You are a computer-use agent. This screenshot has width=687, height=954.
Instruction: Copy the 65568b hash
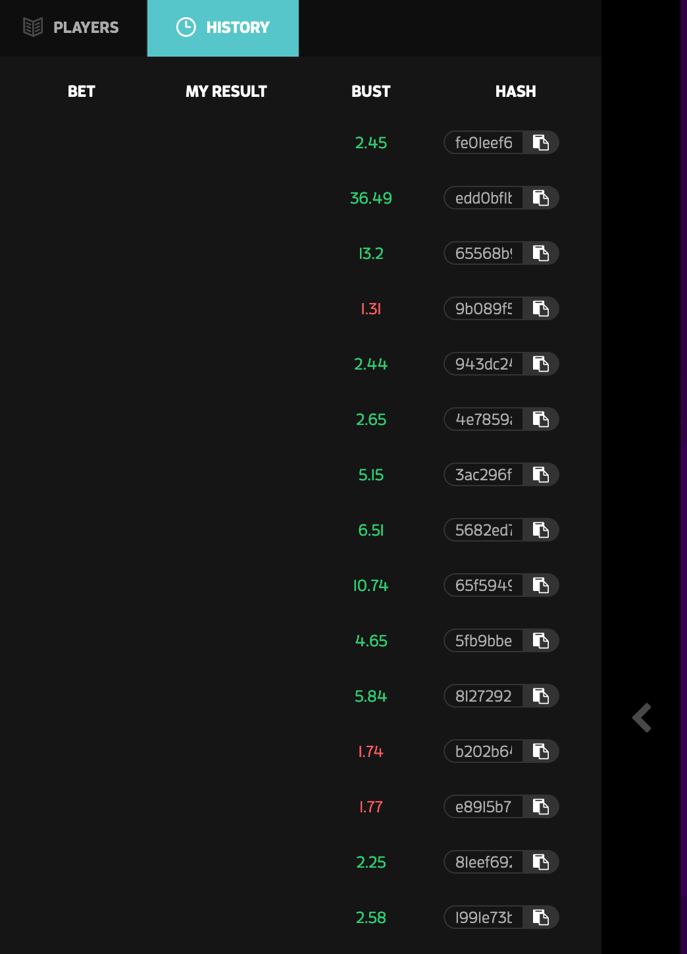[x=541, y=253]
